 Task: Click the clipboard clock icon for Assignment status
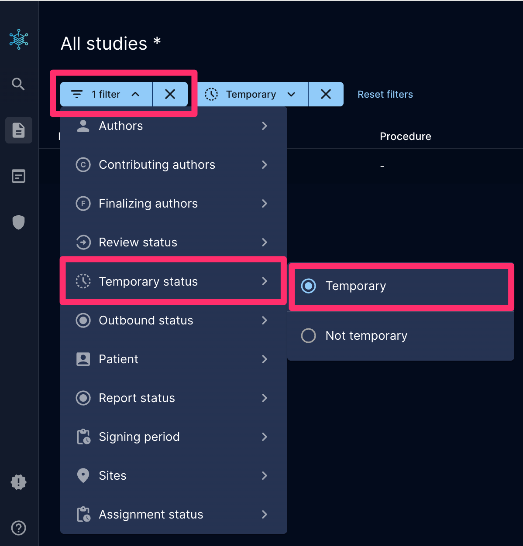click(x=83, y=514)
